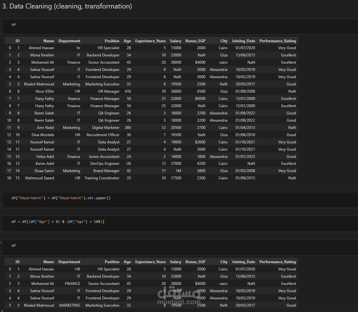Click the 'HR Manager' position cell
The image size is (358, 312).
pyautogui.click(x=109, y=91)
